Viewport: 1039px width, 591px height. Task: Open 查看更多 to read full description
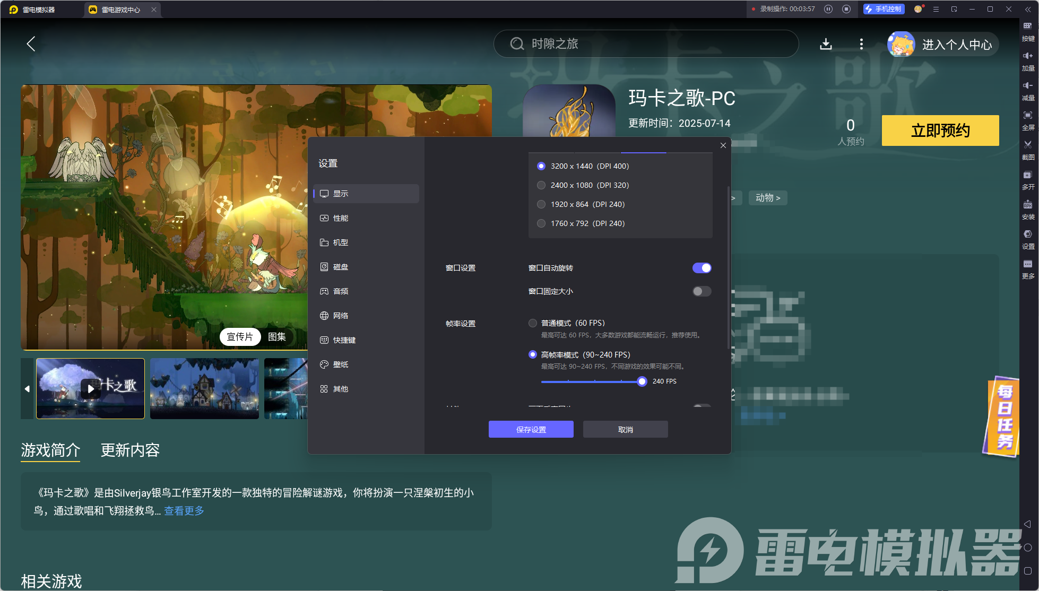point(183,511)
